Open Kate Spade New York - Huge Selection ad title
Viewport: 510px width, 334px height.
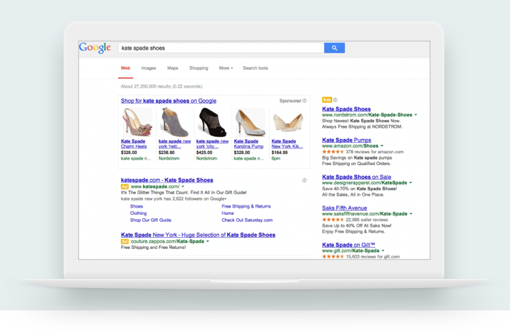pyautogui.click(x=198, y=235)
